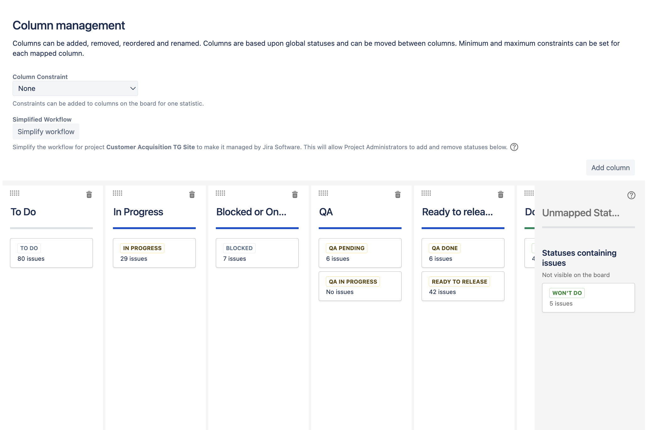Delete the To Do column via trash icon
The width and height of the screenshot is (650, 430).
89,195
